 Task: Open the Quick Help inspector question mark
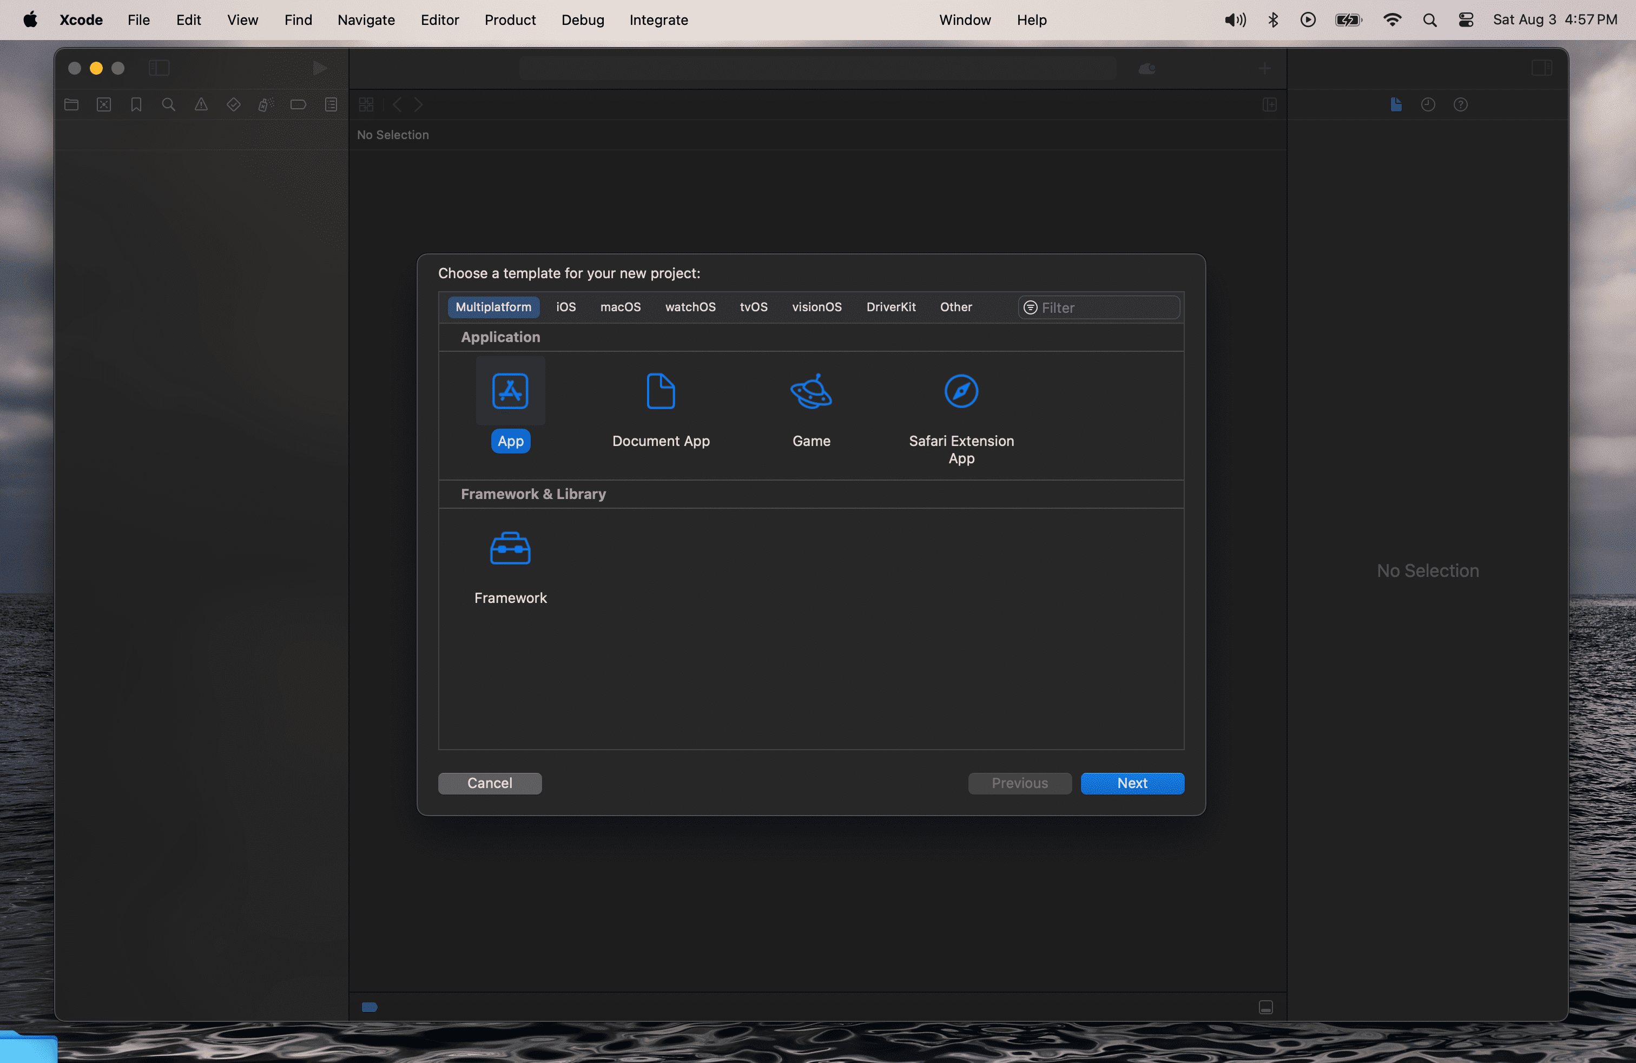(1461, 104)
